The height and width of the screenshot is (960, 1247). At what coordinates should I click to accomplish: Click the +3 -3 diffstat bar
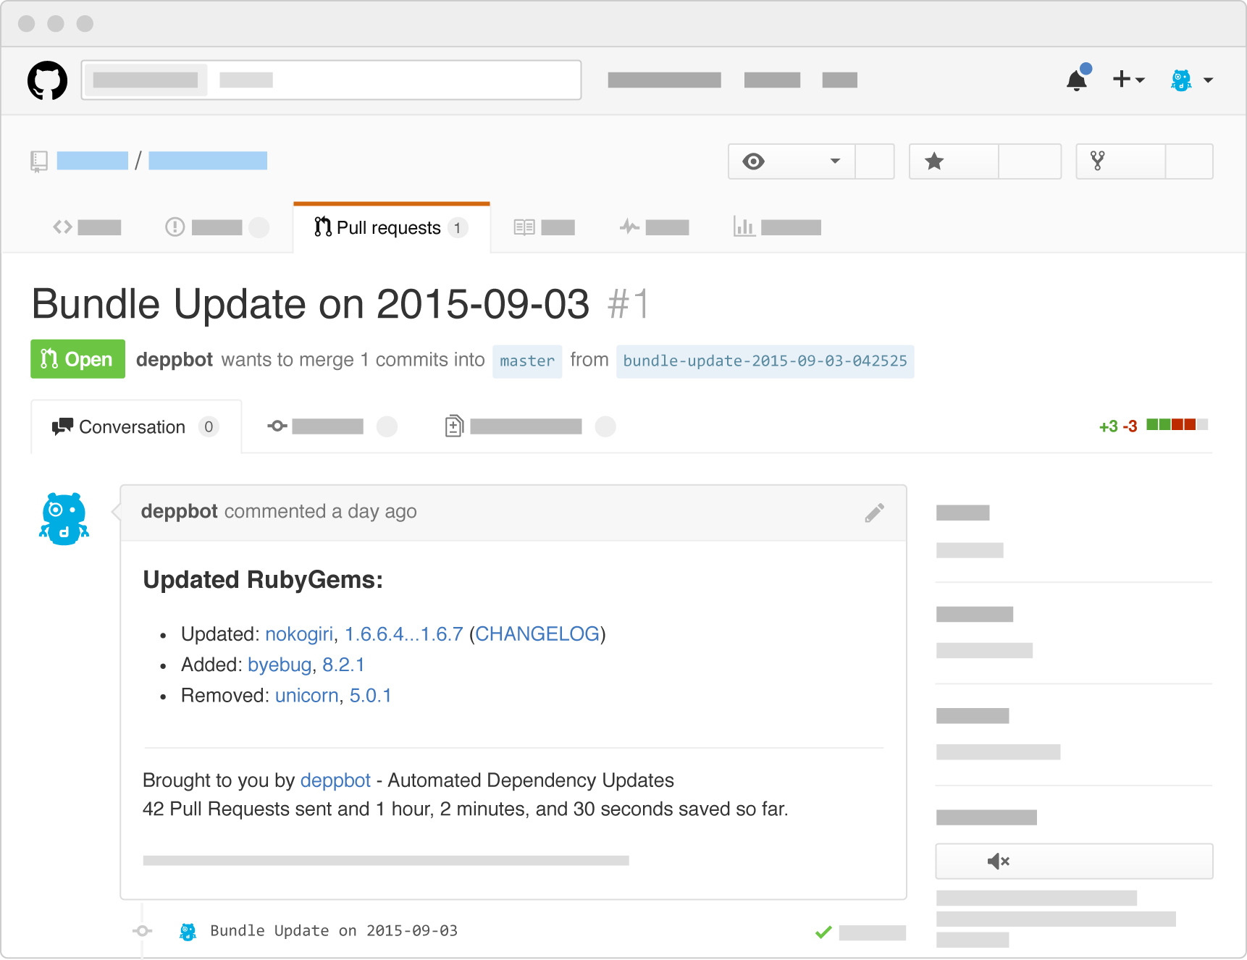1154,426
